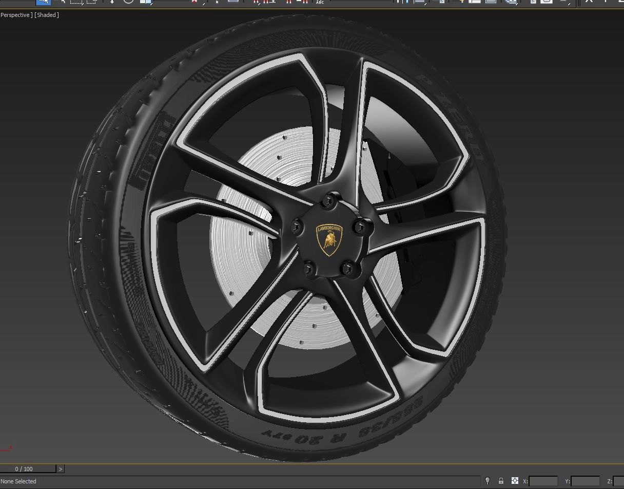Switch Absolute/Offset transform type-in mode
Image resolution: width=624 pixels, height=489 pixels.
(x=515, y=481)
